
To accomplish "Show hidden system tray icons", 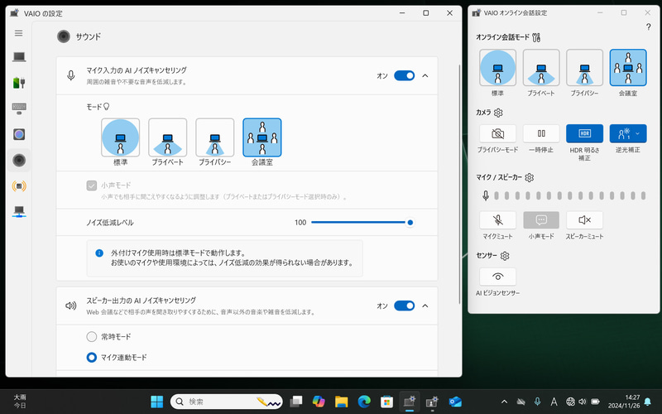I will point(504,402).
